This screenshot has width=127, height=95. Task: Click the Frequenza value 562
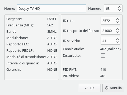point(50,25)
